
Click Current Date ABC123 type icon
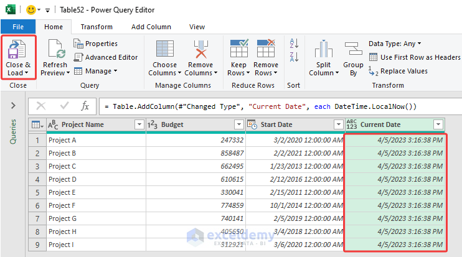tap(352, 124)
